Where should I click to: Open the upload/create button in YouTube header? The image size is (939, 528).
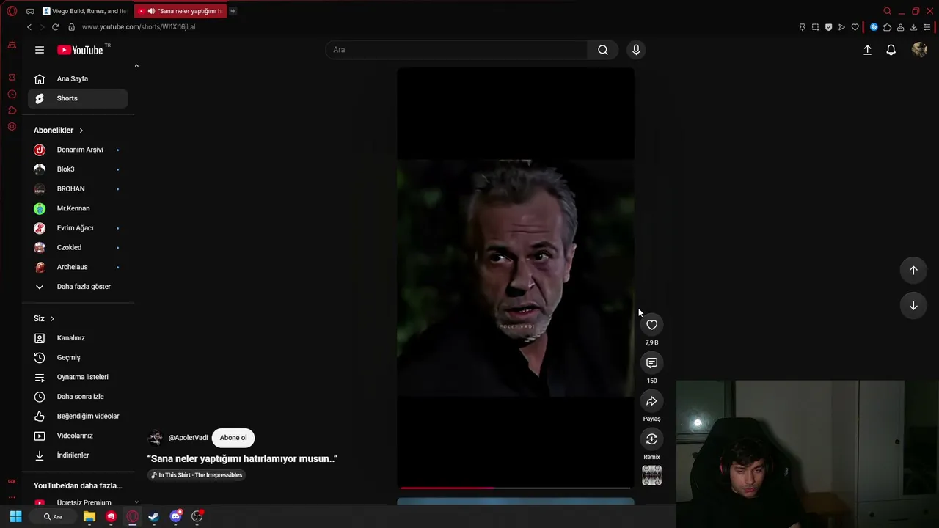867,50
